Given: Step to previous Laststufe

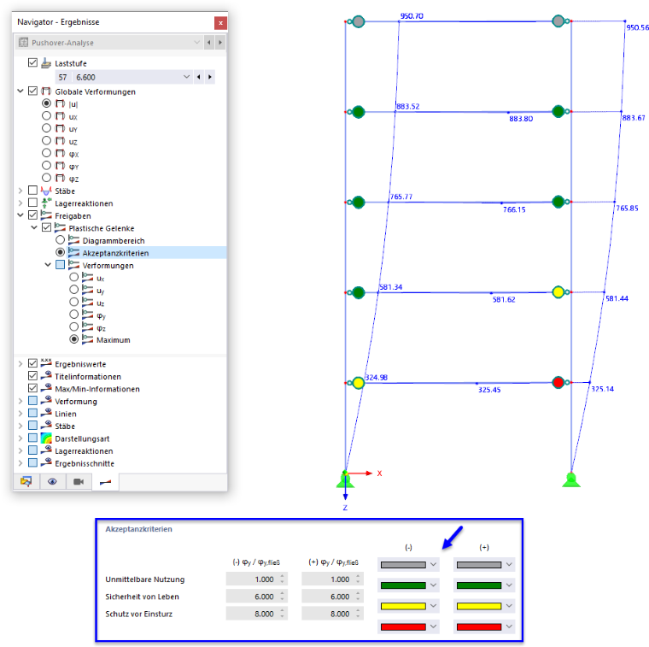Looking at the screenshot, I should [x=199, y=77].
